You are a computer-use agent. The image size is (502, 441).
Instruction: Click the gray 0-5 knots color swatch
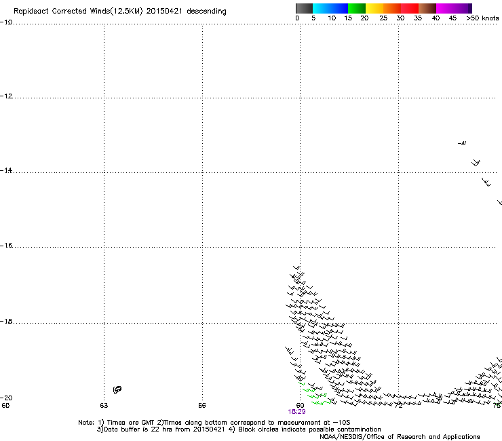point(304,8)
